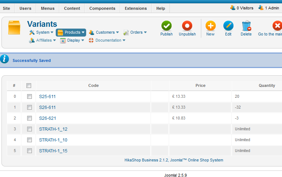
Task: Click the Joomla! 2.5.9 version text
Action: (175, 175)
